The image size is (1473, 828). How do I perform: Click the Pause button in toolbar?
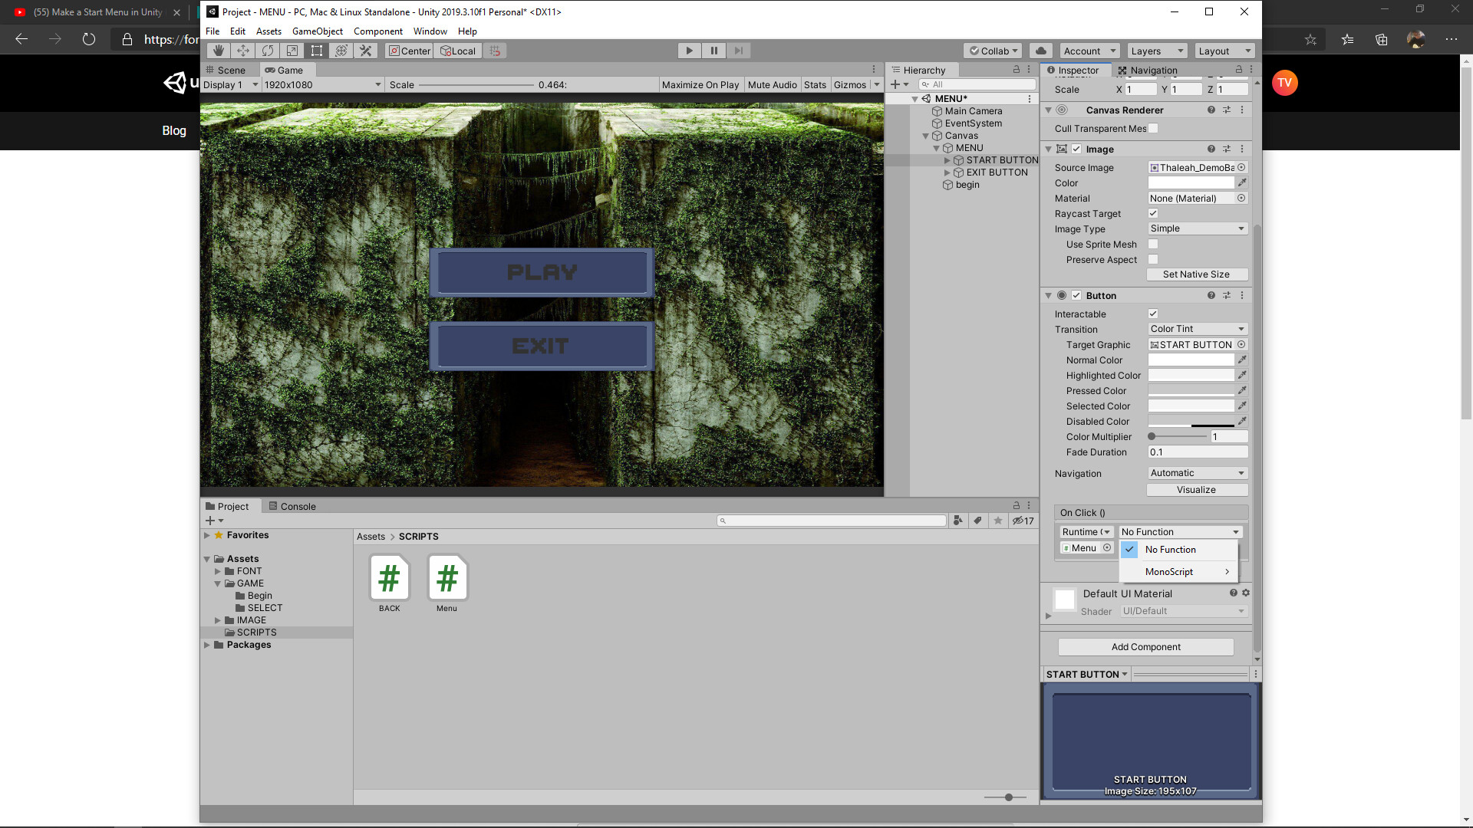(x=713, y=51)
